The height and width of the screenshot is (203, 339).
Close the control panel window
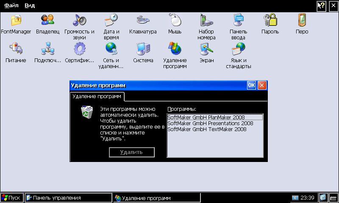[333, 6]
